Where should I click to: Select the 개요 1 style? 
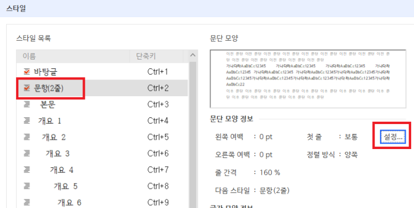coord(102,121)
